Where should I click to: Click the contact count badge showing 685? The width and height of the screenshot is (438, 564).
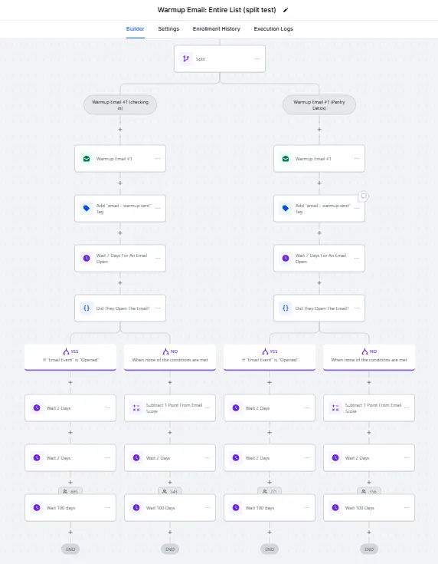point(70,491)
